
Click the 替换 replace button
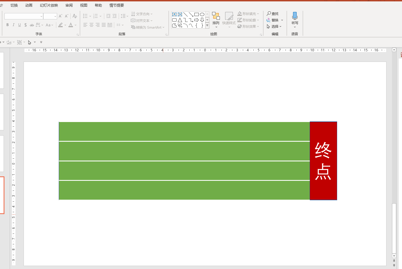point(273,20)
